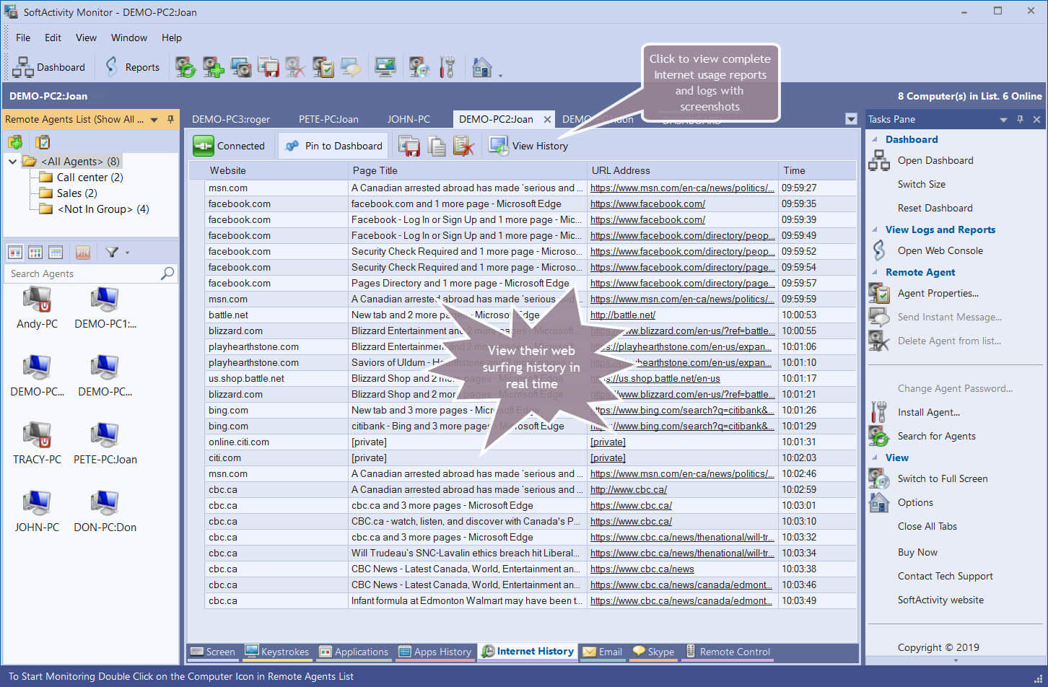Viewport: 1048px width, 687px height.
Task: Click the add agent icon with green plus
Action: [x=213, y=67]
